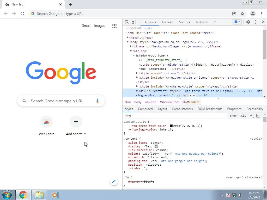Click the styles Filter input field

pos(175,116)
